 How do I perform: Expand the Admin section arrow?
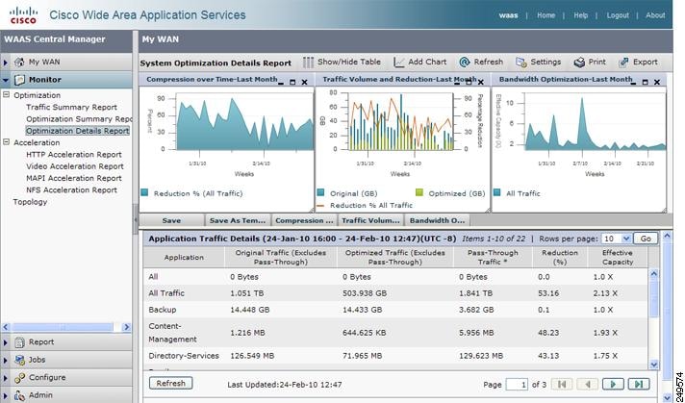click(x=5, y=395)
